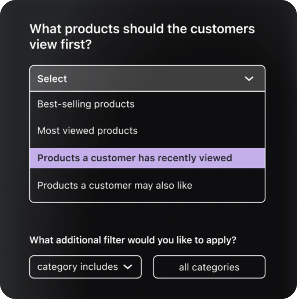Select highlighted "Products a customer has recently viewed"
The image size is (297, 299).
(135, 158)
